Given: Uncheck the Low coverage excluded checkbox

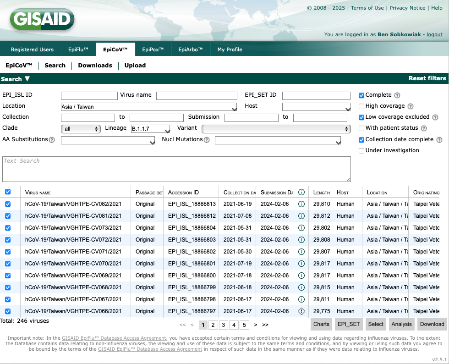Looking at the screenshot, I should click(x=361, y=117).
